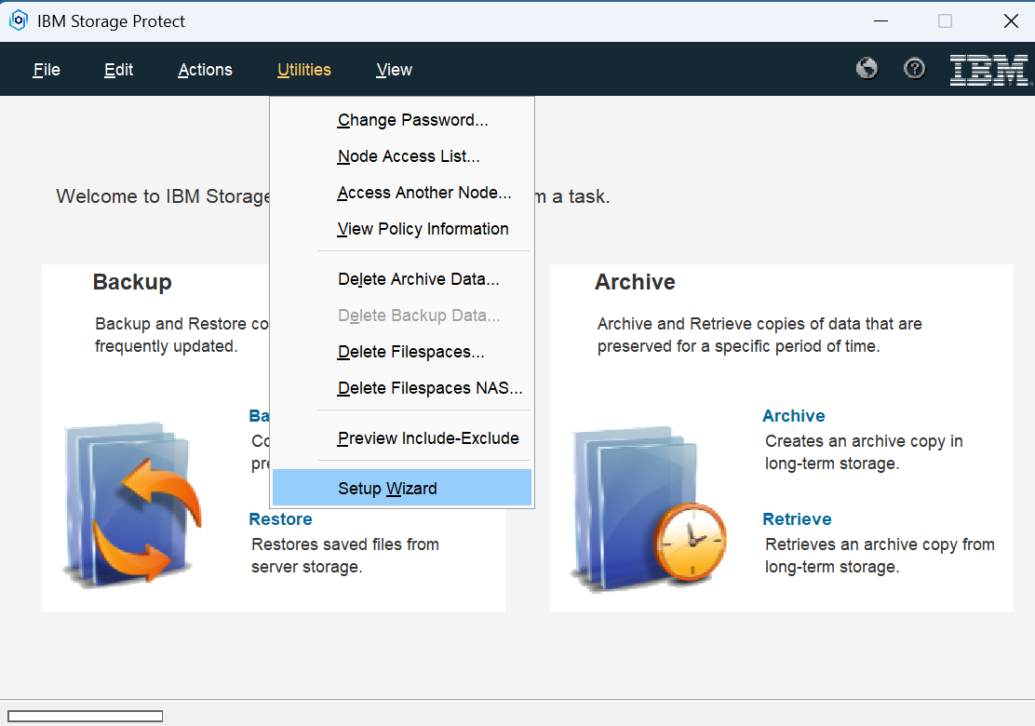Click the Restore link
This screenshot has height=726, width=1035.
pyautogui.click(x=280, y=519)
